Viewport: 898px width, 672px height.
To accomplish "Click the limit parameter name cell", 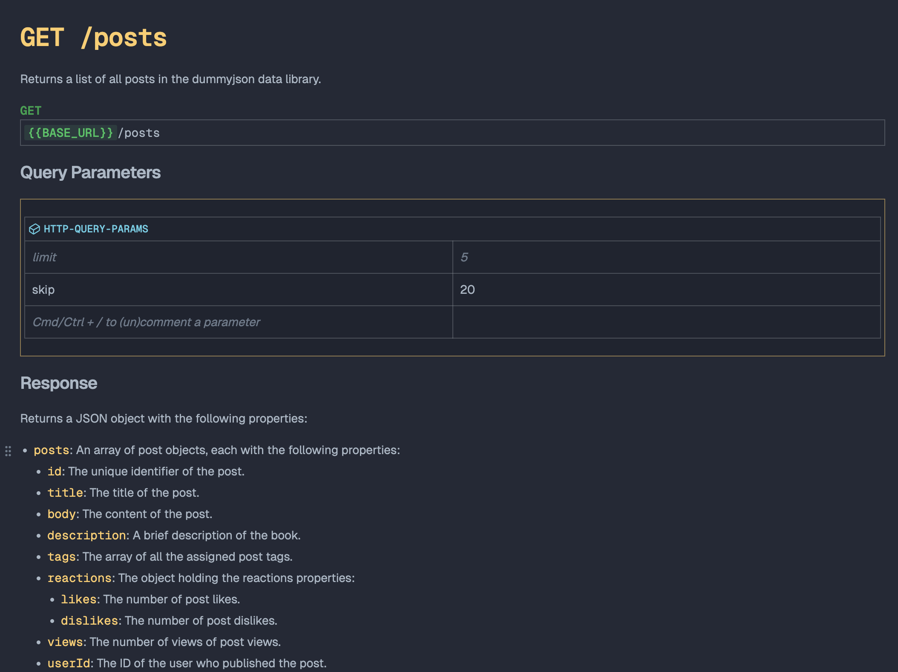I will [238, 257].
